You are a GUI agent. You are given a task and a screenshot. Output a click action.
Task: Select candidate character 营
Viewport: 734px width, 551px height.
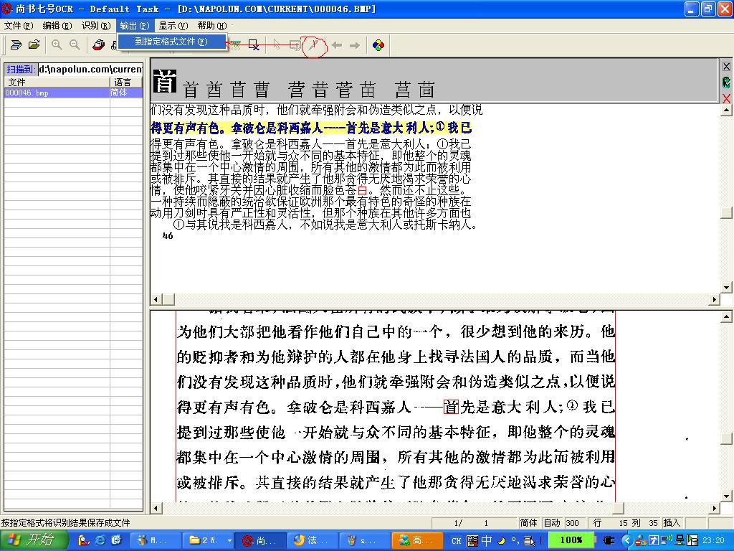[296, 89]
